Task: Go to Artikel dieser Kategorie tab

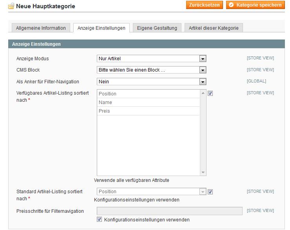Action: [x=214, y=28]
